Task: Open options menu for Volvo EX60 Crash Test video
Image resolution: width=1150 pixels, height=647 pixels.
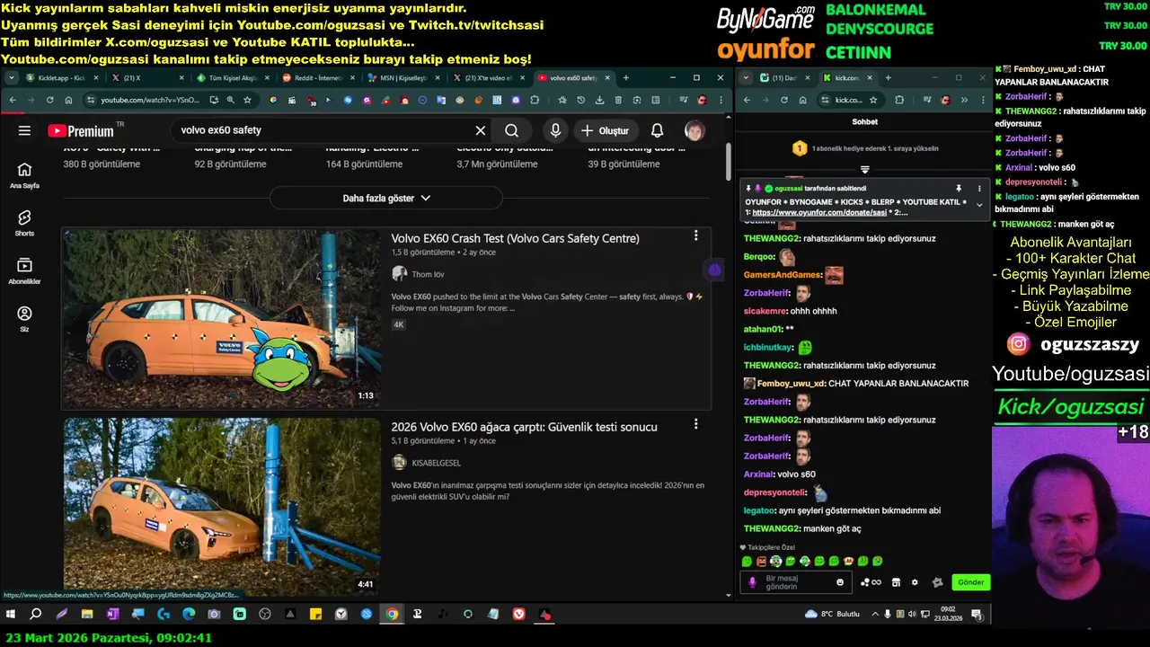Action: tap(695, 235)
